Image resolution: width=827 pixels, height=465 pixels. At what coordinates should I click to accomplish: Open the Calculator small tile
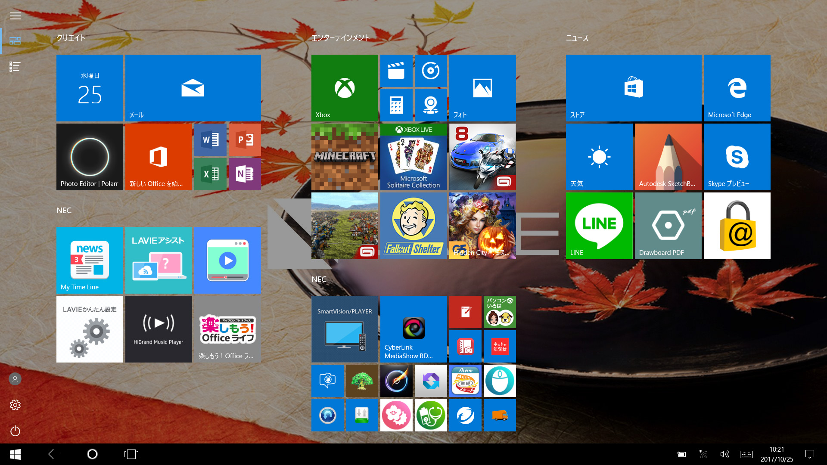396,105
